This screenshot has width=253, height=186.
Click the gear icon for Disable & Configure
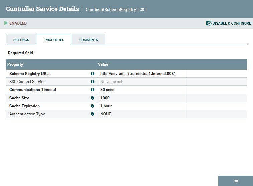coord(209,23)
